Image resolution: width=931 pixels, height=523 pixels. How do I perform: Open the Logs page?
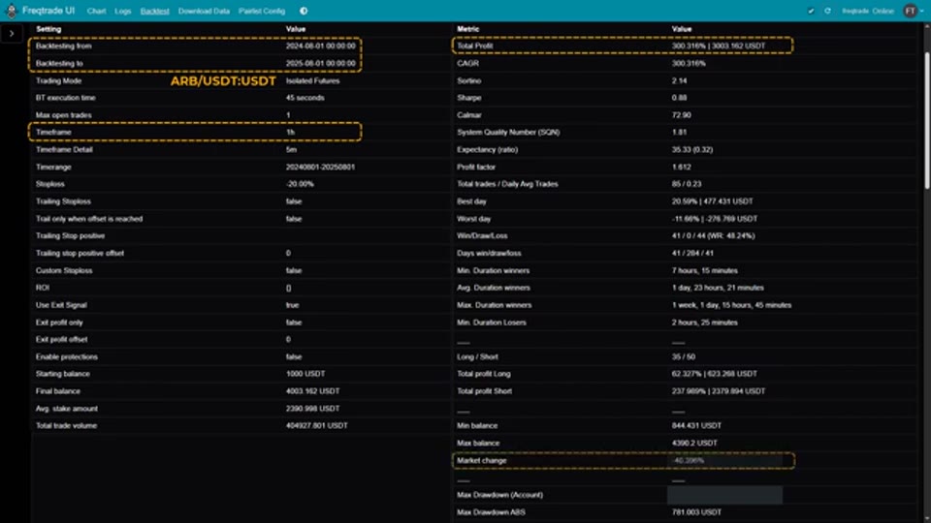click(123, 12)
